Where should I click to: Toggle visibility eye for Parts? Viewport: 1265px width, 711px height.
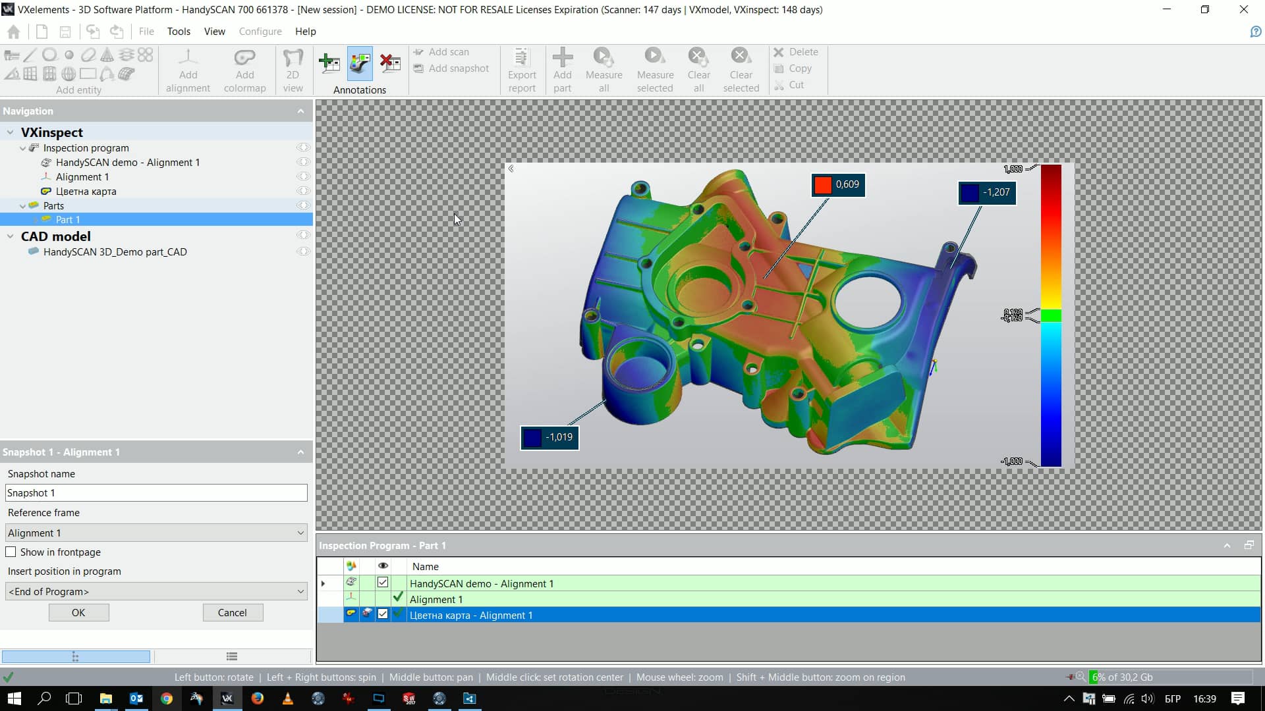pyautogui.click(x=303, y=205)
